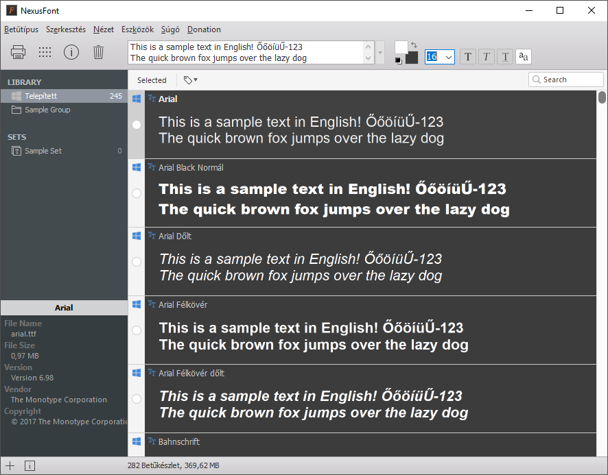Click 282 Betűkészlet status text
The width and height of the screenshot is (608, 475).
(174, 465)
